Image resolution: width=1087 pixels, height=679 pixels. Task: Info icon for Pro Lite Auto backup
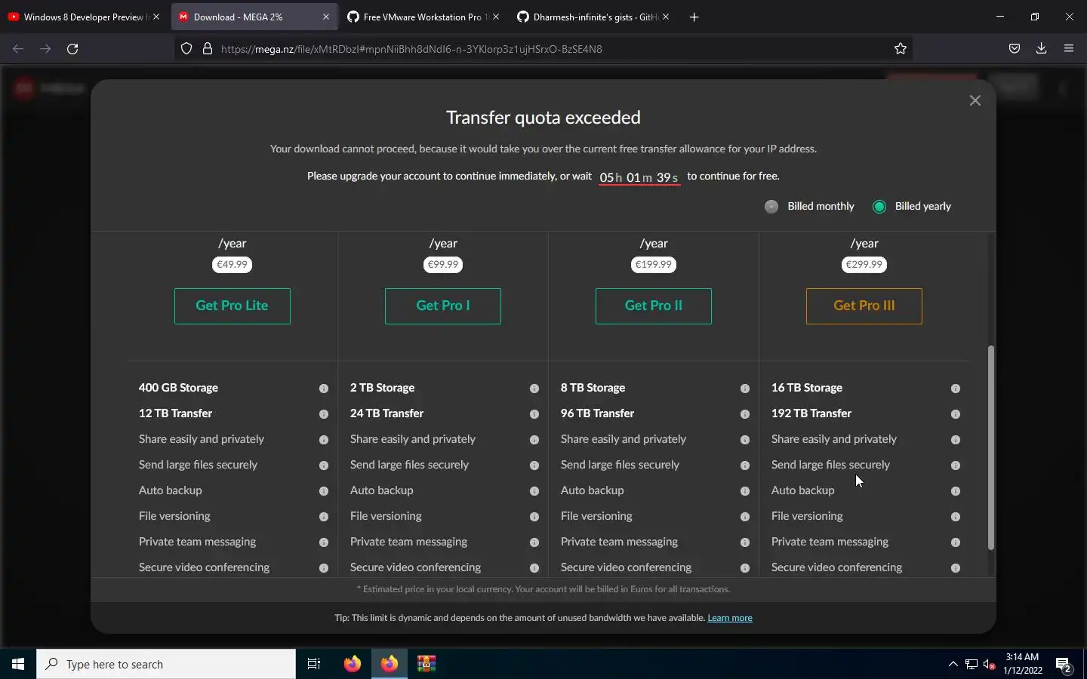[323, 491]
